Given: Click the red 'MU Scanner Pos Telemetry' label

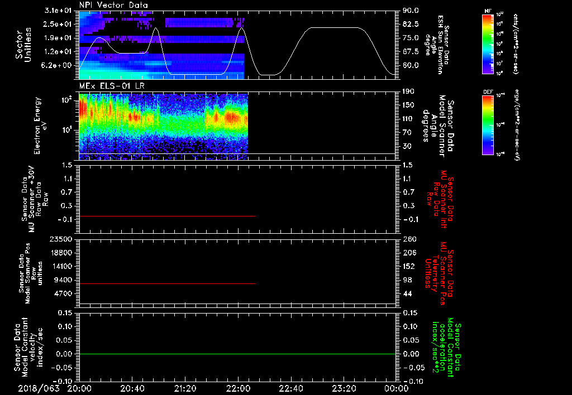Looking at the screenshot, I should click(440, 273).
